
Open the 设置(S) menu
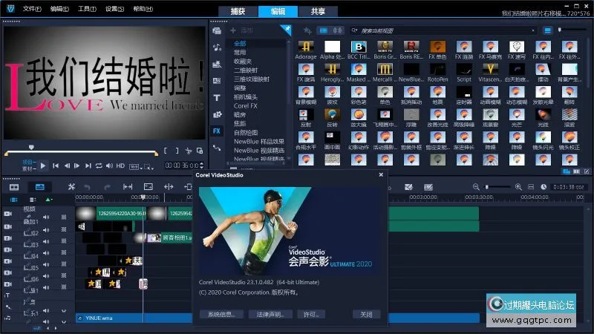(115, 9)
